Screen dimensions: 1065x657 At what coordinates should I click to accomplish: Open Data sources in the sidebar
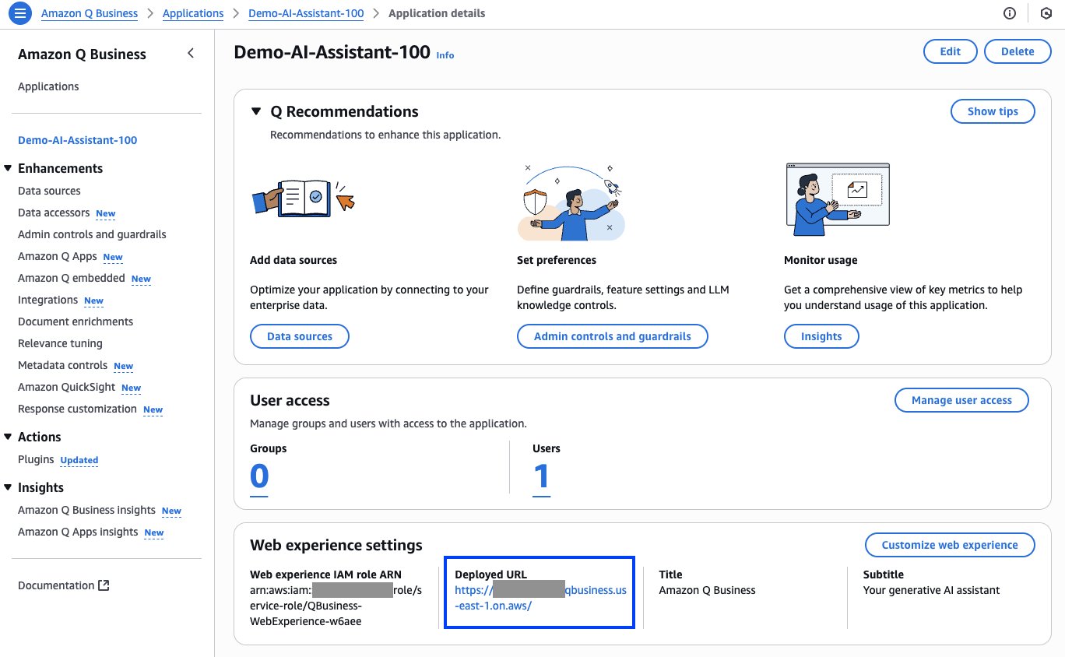tap(49, 191)
